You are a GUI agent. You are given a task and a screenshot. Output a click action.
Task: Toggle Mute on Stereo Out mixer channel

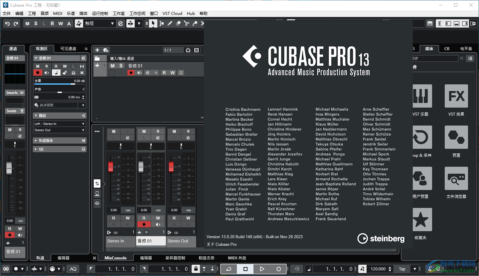coord(174,131)
